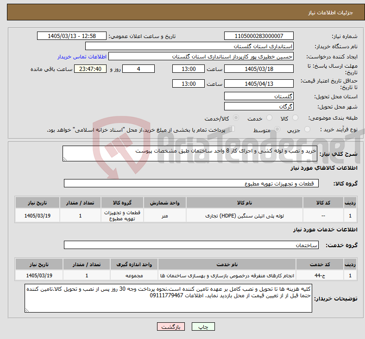Click the price validity date 1405/04/13
This screenshot has width=365, height=339.
[x=258, y=83]
